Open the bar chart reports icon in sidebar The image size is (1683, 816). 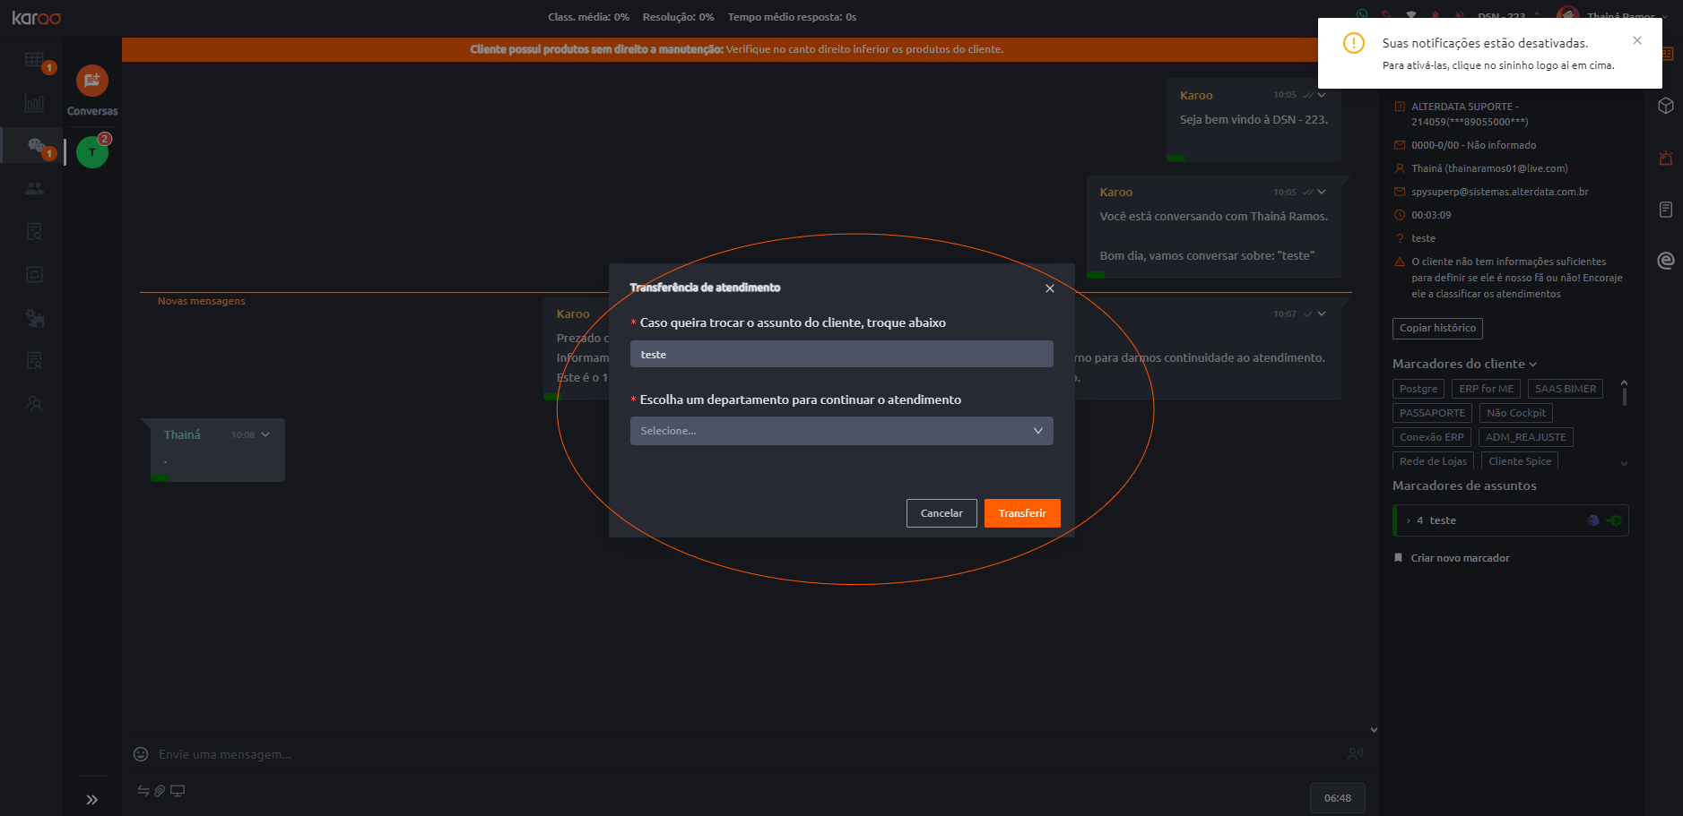(34, 104)
